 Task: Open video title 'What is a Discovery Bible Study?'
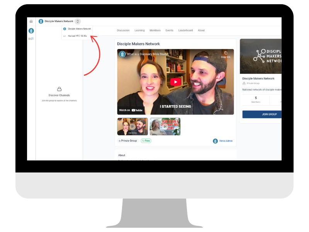click(148, 54)
